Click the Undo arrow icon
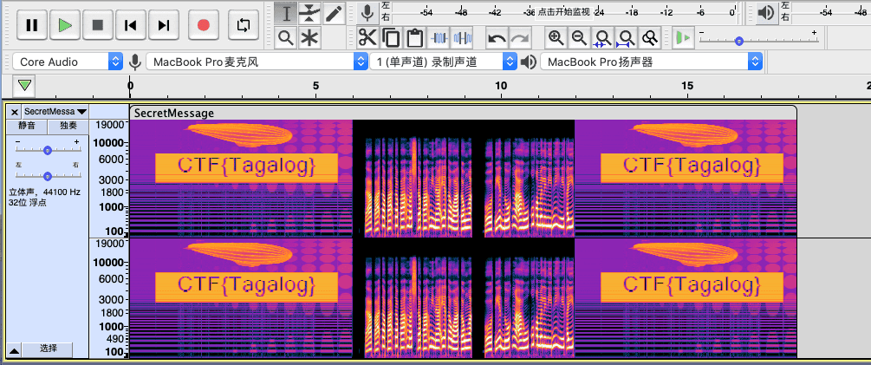 click(x=497, y=38)
